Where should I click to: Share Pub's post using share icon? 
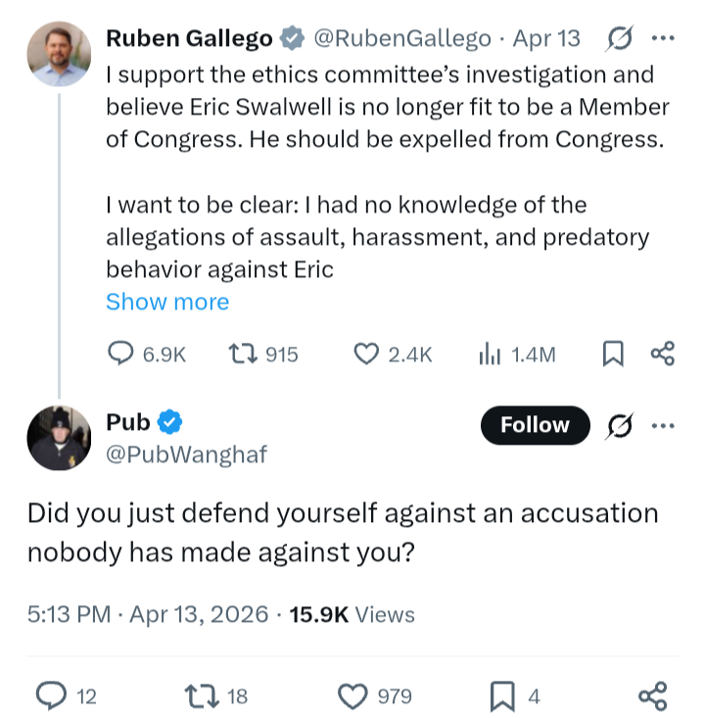tap(653, 696)
